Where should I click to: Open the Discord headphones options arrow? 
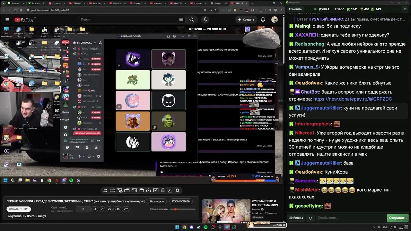coord(93,157)
